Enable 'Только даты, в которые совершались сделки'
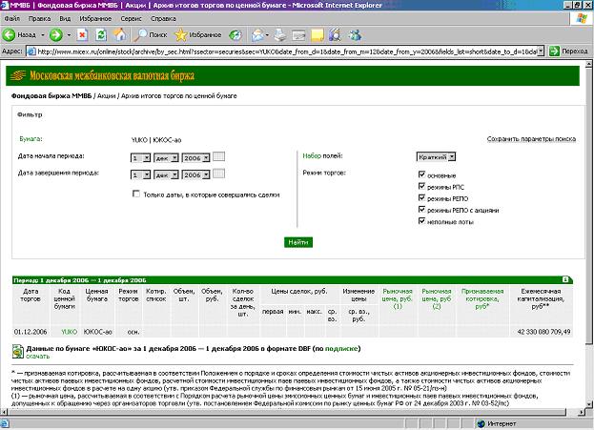The width and height of the screenshot is (594, 430). click(x=136, y=194)
